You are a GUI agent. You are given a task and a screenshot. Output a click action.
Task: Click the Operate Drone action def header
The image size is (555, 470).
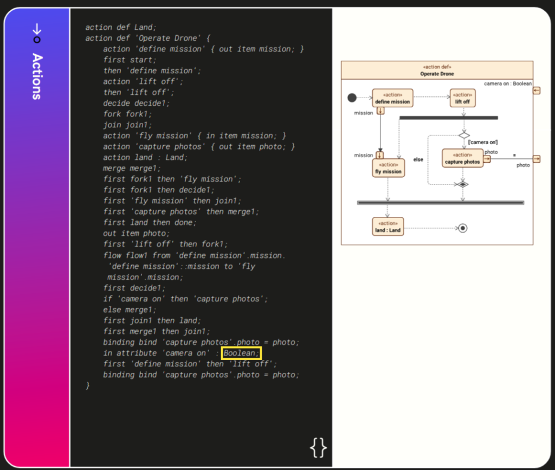click(437, 70)
